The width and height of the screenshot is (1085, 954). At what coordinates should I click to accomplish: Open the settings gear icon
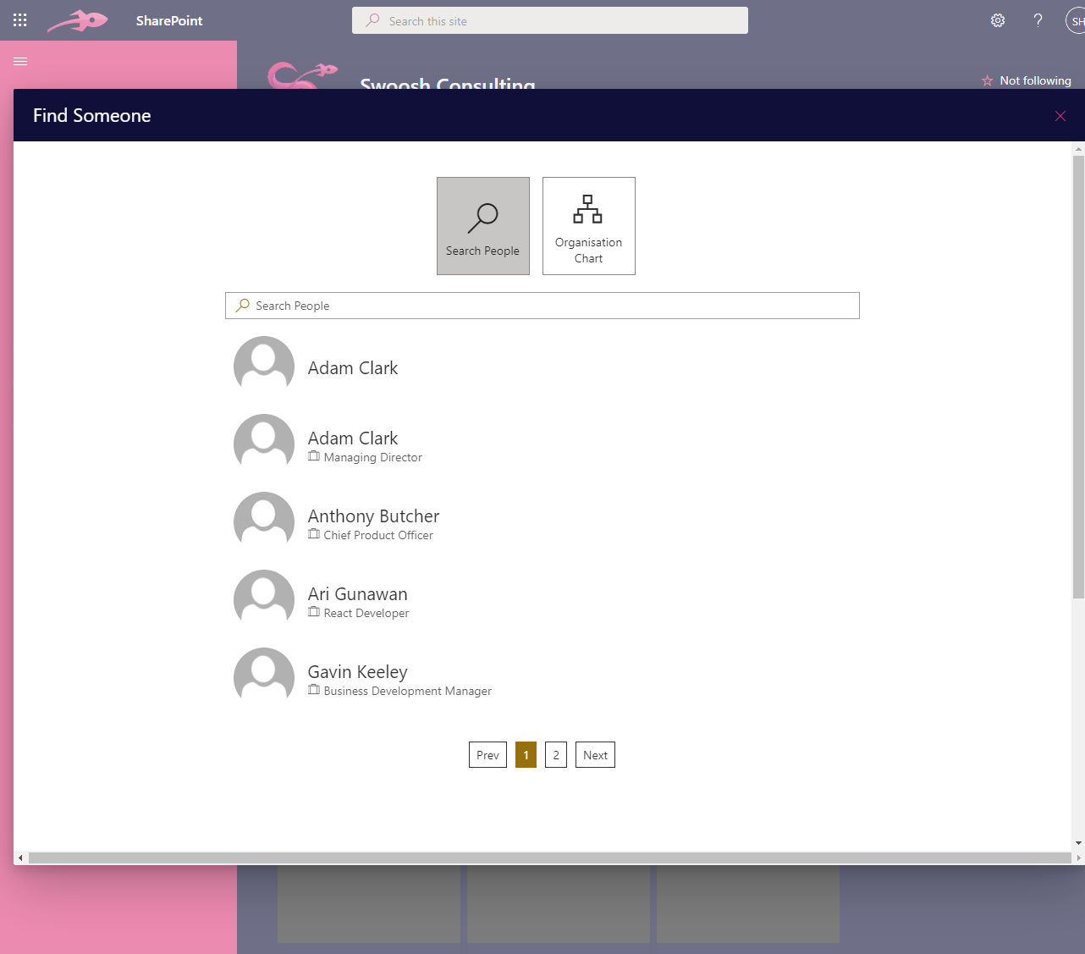[998, 20]
